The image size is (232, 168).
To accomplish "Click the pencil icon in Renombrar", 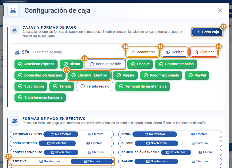I will [133, 52].
